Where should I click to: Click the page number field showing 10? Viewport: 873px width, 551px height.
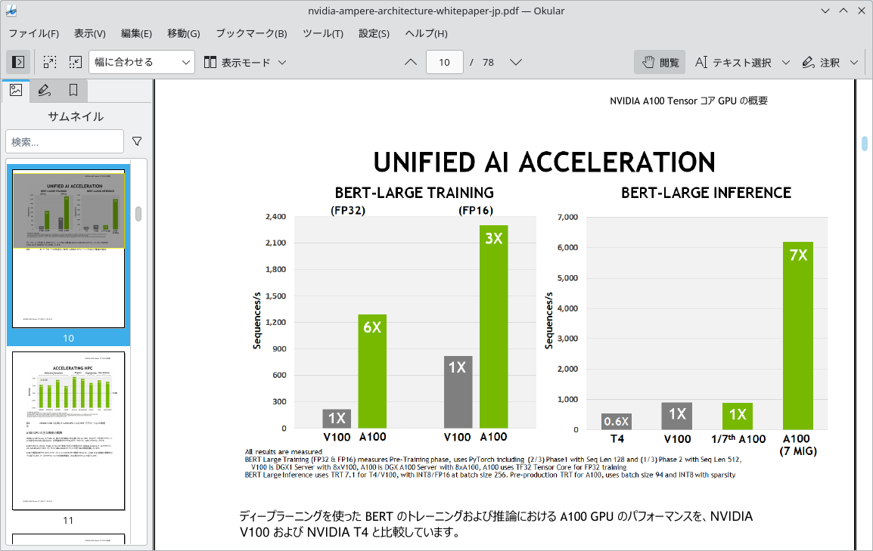(444, 62)
